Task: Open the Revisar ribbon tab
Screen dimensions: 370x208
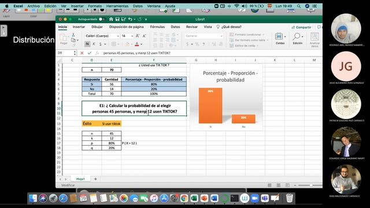Action: click(x=192, y=27)
